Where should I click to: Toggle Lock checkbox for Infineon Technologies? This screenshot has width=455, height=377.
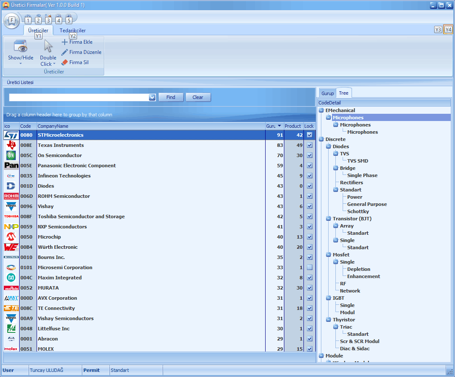309,176
